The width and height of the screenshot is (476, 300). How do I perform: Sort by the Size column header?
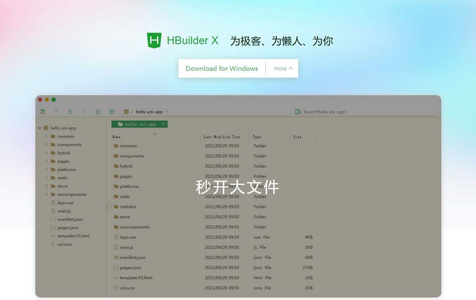point(297,137)
